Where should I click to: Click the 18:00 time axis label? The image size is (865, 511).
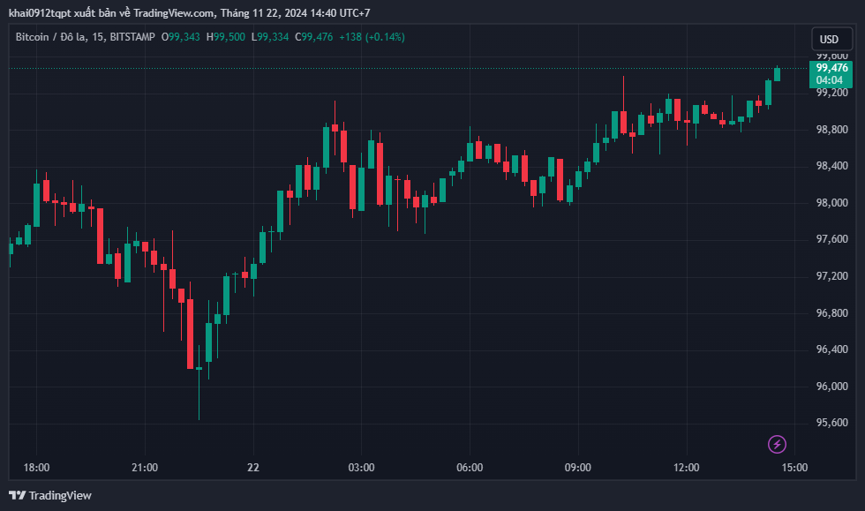click(x=36, y=468)
